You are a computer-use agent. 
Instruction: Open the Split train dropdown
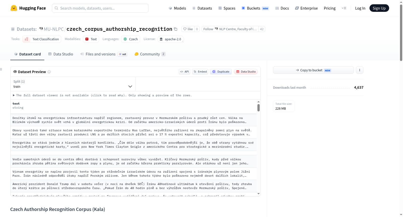73,84
